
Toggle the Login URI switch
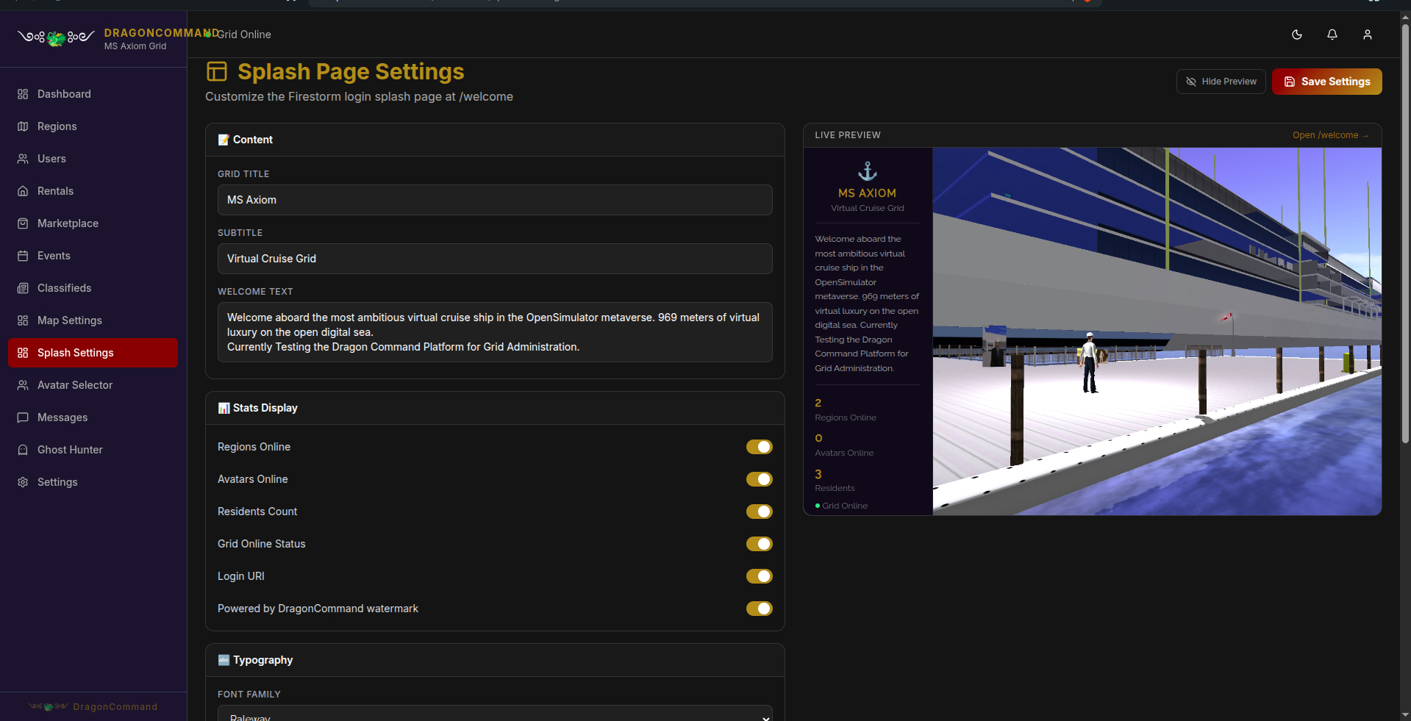(x=760, y=576)
